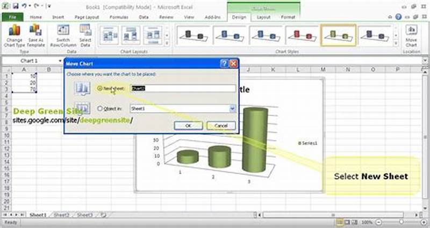This screenshot has width=430, height=228.
Task: Choose the second chart layout thumbnail
Action: (131, 35)
